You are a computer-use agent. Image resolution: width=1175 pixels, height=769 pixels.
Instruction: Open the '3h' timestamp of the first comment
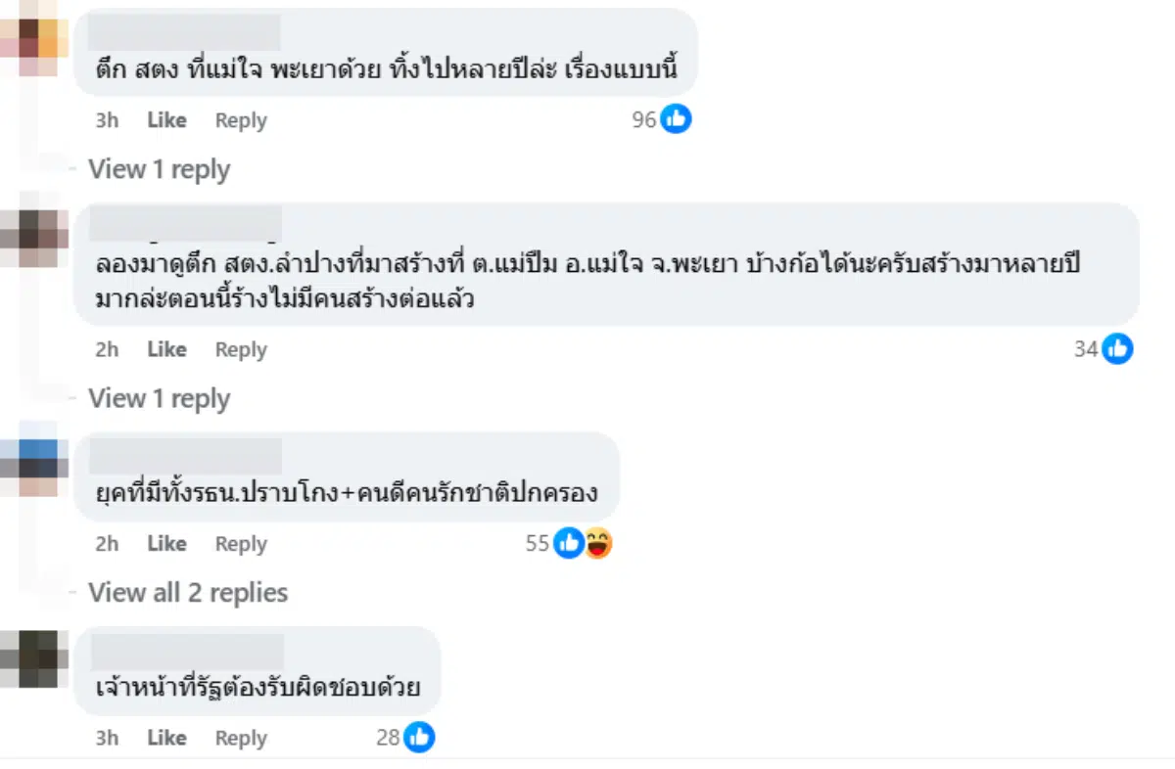click(106, 119)
